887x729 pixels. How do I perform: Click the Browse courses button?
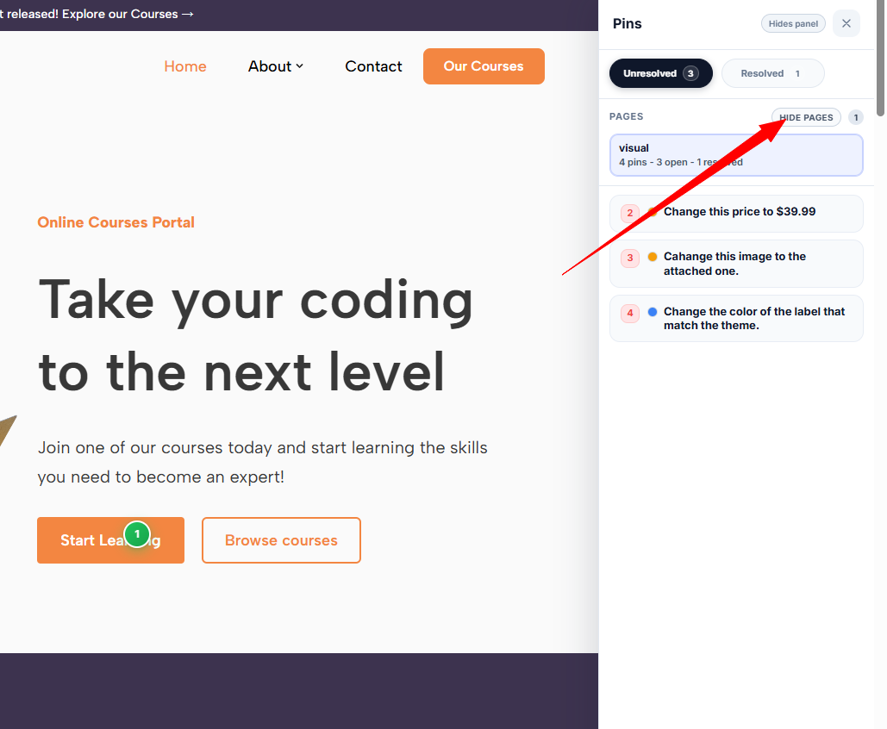pyautogui.click(x=281, y=540)
